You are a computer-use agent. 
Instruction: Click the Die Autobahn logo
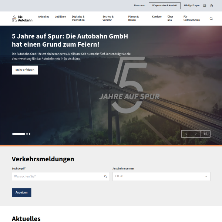coord(22,18)
